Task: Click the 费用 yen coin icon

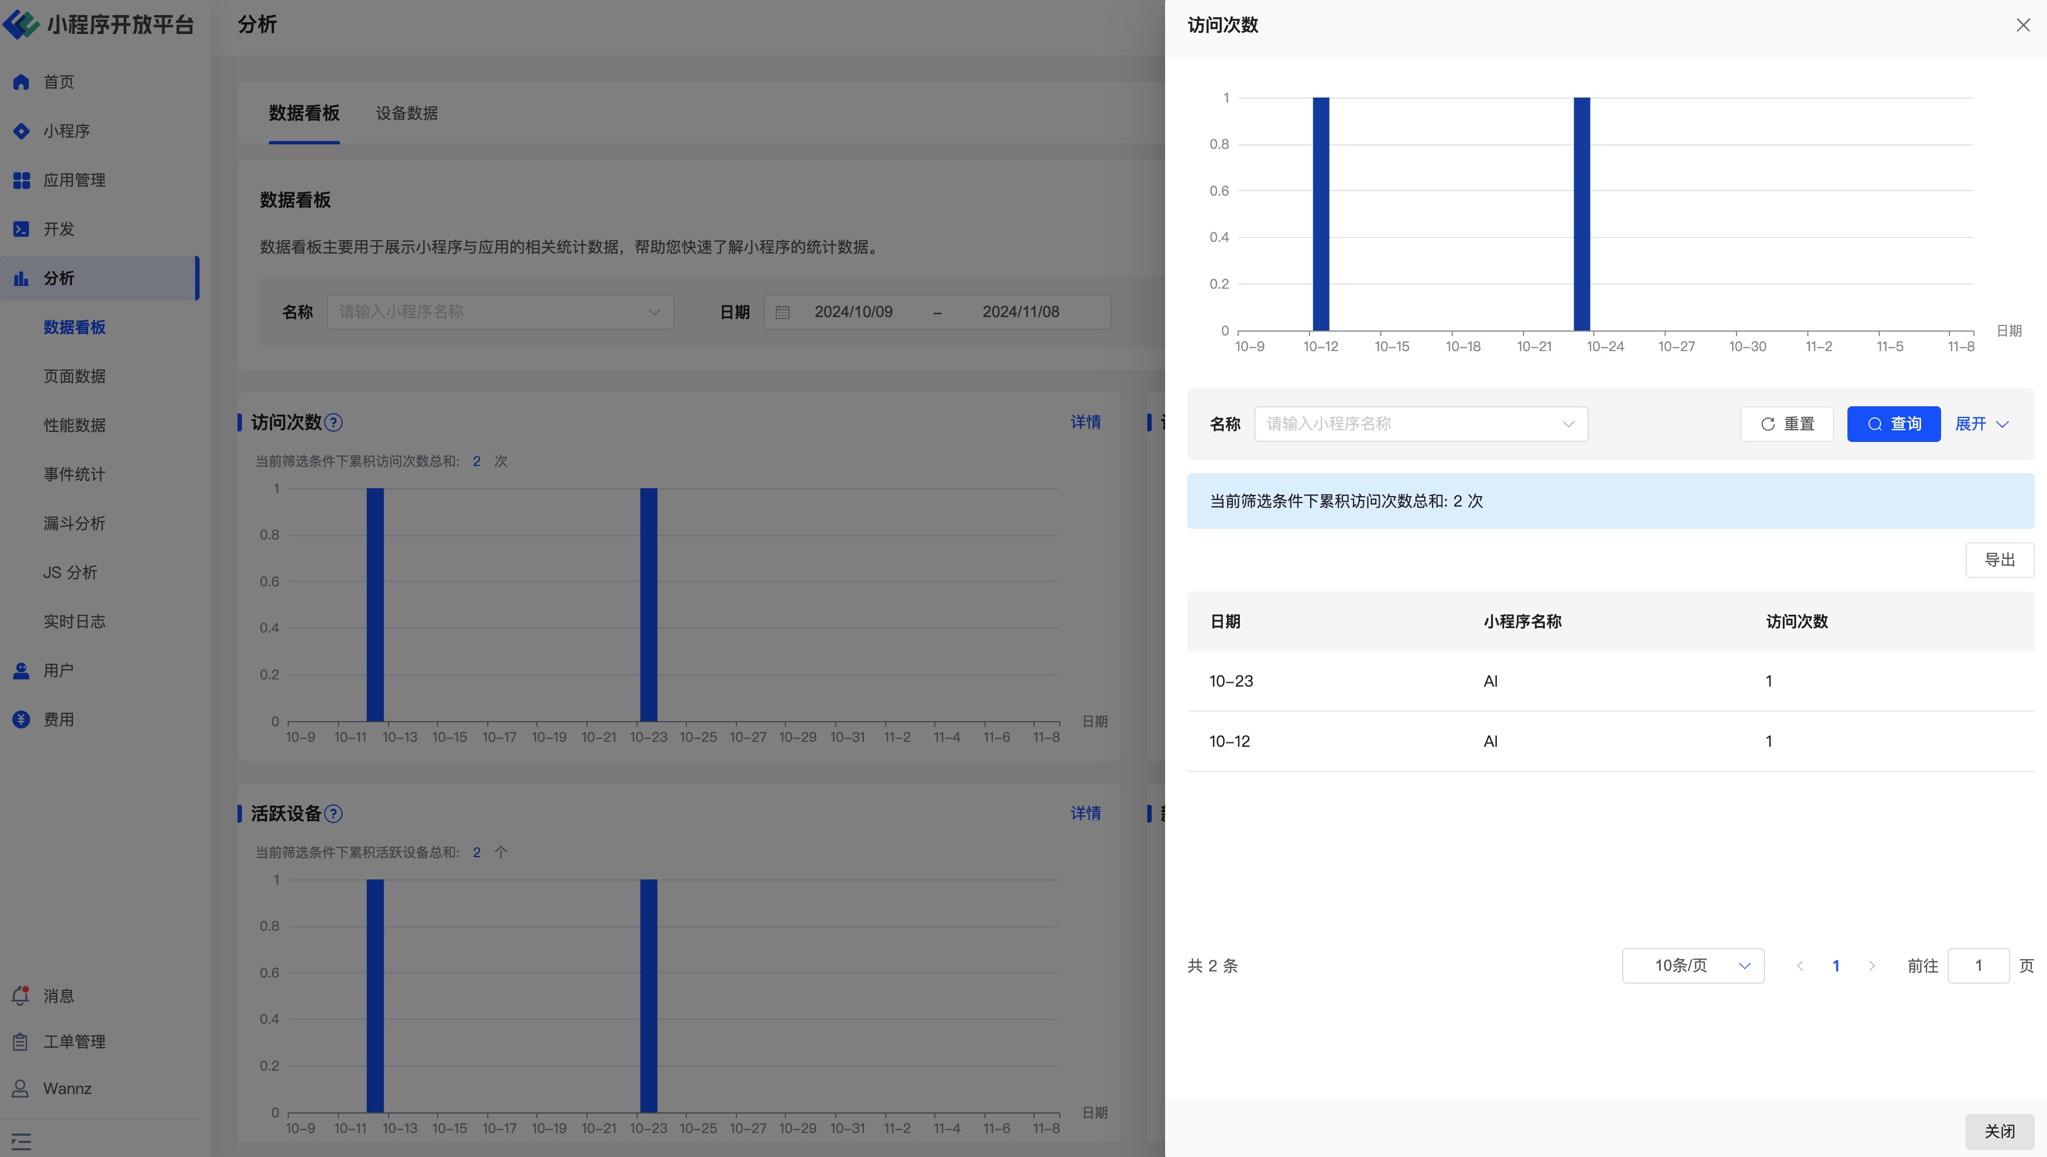Action: 21,719
